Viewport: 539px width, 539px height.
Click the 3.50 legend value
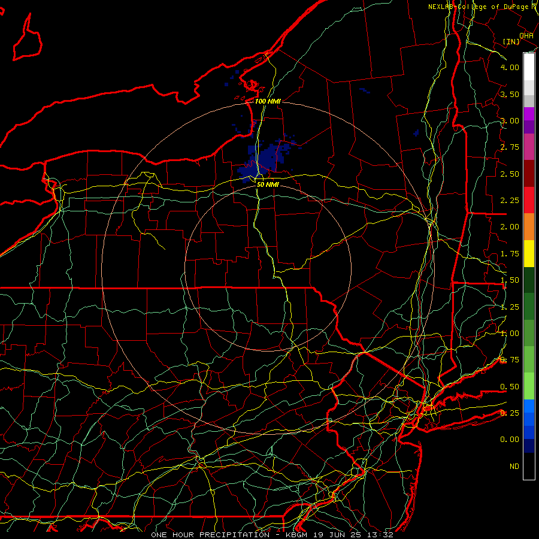(x=510, y=94)
